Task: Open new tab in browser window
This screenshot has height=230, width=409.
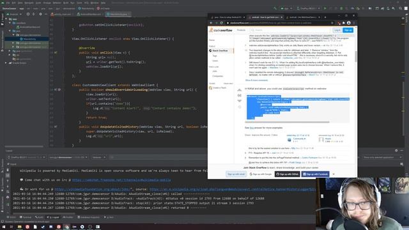Action: coord(325,17)
